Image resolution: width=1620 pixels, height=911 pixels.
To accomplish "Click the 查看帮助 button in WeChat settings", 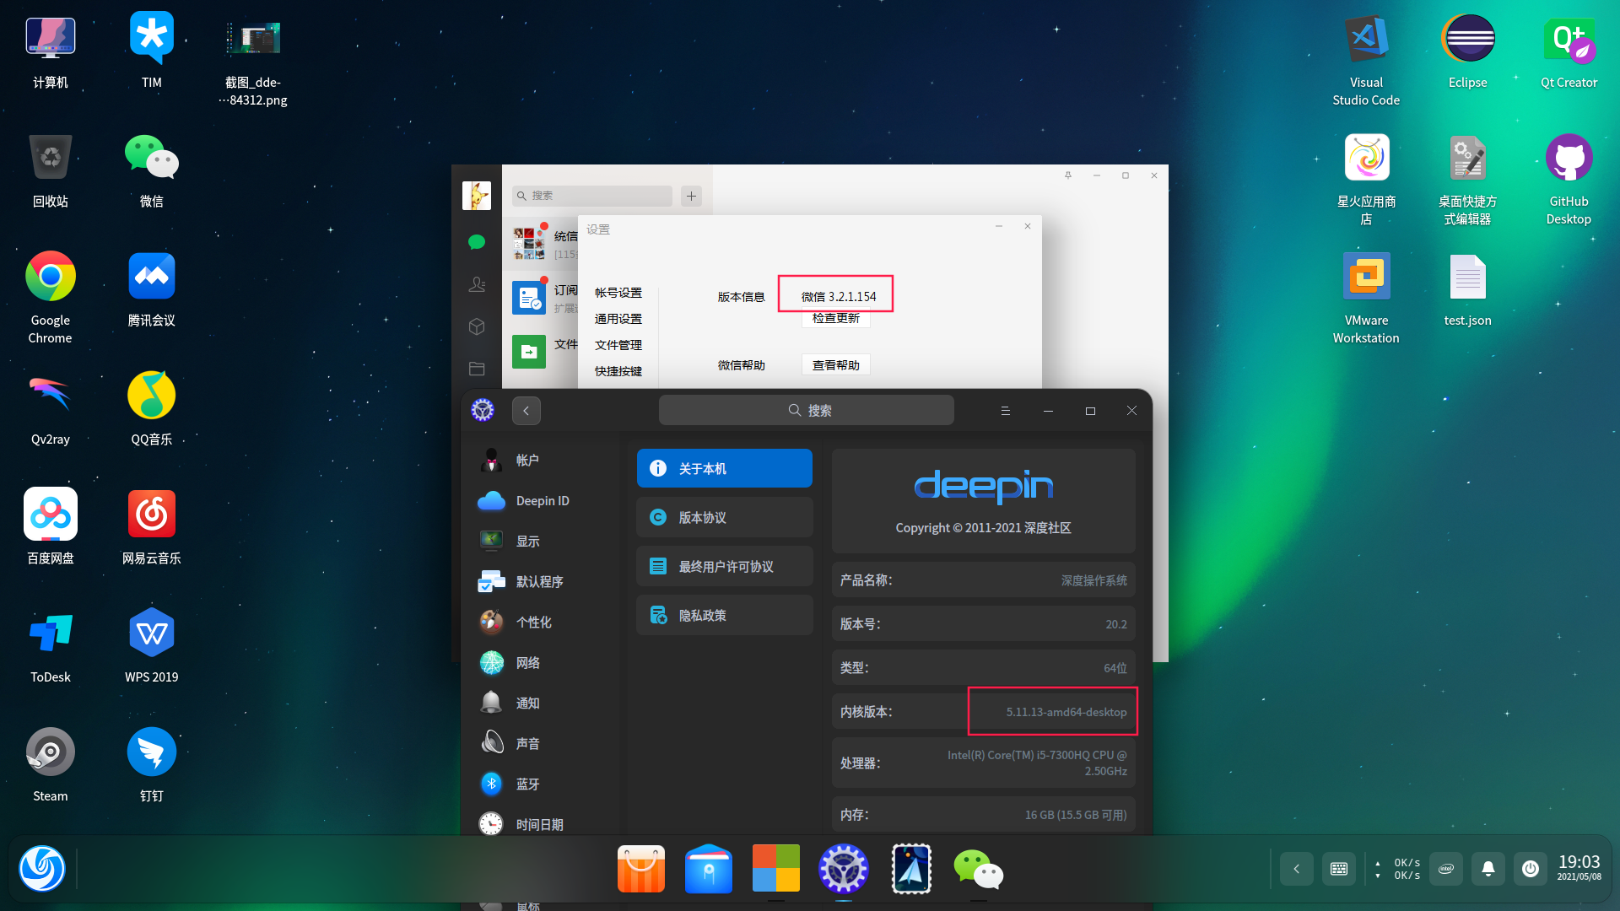I will click(835, 365).
